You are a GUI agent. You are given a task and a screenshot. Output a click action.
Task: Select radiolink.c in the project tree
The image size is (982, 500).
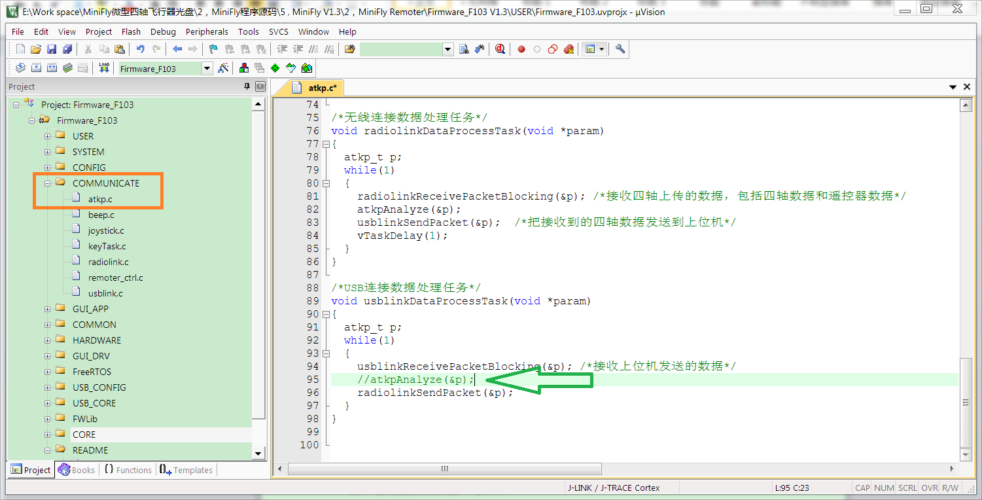[108, 262]
